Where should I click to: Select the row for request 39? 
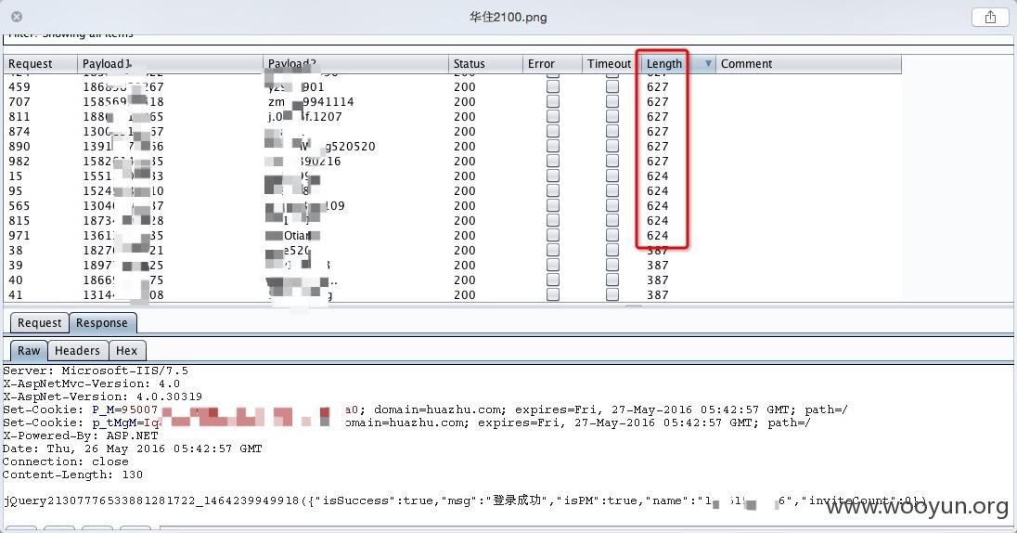tap(453, 265)
